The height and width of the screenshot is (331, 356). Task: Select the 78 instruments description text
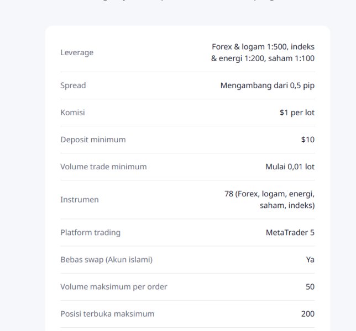point(270,200)
